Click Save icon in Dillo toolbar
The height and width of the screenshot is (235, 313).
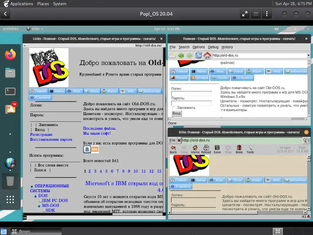coord(217,149)
